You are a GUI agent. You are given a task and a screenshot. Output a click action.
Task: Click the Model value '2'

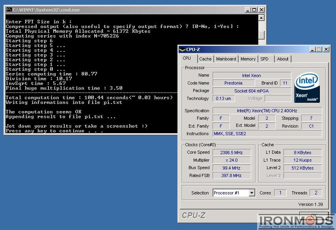tap(267, 118)
